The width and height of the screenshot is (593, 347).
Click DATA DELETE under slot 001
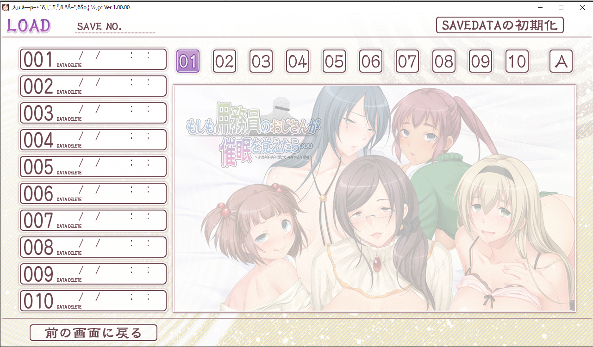point(69,65)
